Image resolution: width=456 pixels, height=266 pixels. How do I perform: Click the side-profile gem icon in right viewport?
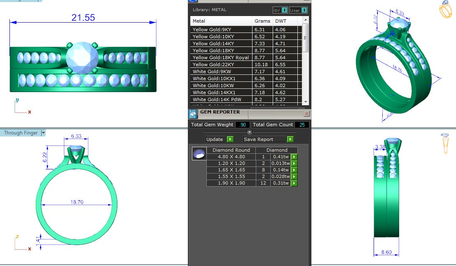[445, 143]
